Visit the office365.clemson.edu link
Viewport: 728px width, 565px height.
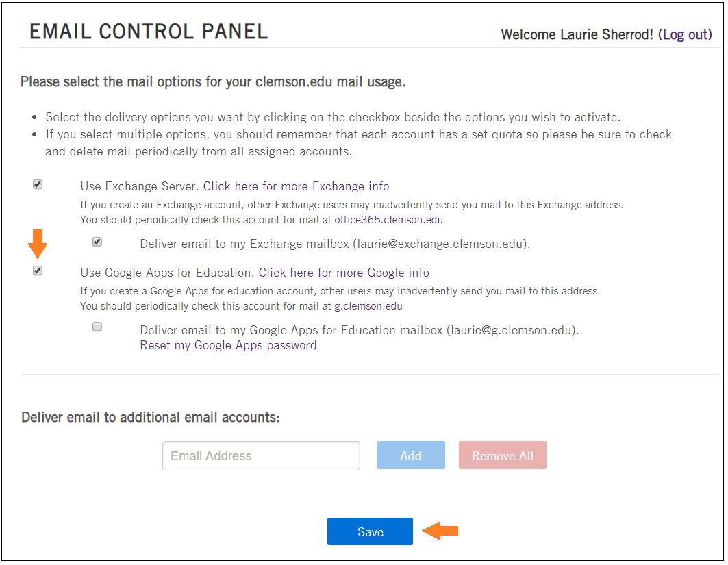388,220
